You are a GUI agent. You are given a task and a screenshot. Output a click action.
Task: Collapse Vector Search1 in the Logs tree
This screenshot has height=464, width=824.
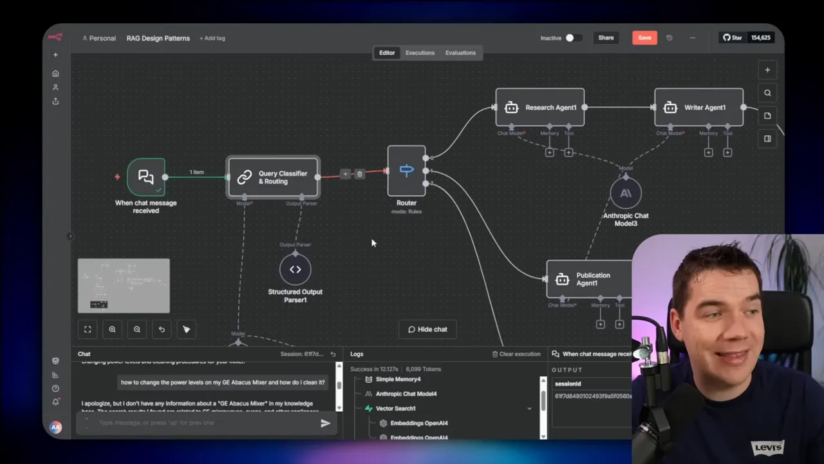[x=529, y=408]
